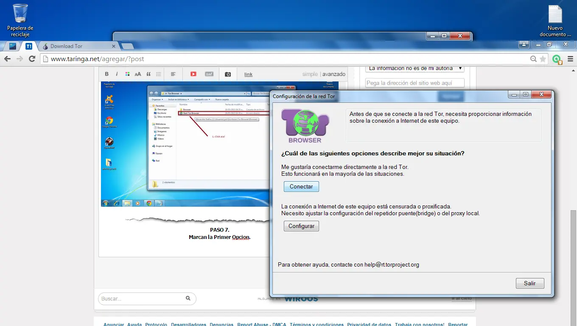Click the Tor Browser logo in the dialog
The height and width of the screenshot is (326, 577).
point(305,126)
